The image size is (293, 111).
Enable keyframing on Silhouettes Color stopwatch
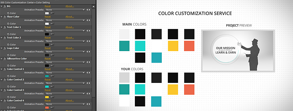tap(8, 66)
